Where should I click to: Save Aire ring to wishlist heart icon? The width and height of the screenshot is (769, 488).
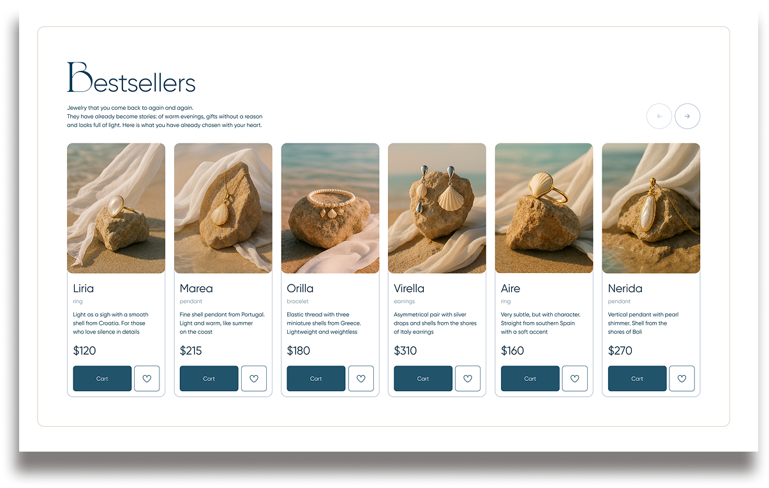(x=575, y=378)
